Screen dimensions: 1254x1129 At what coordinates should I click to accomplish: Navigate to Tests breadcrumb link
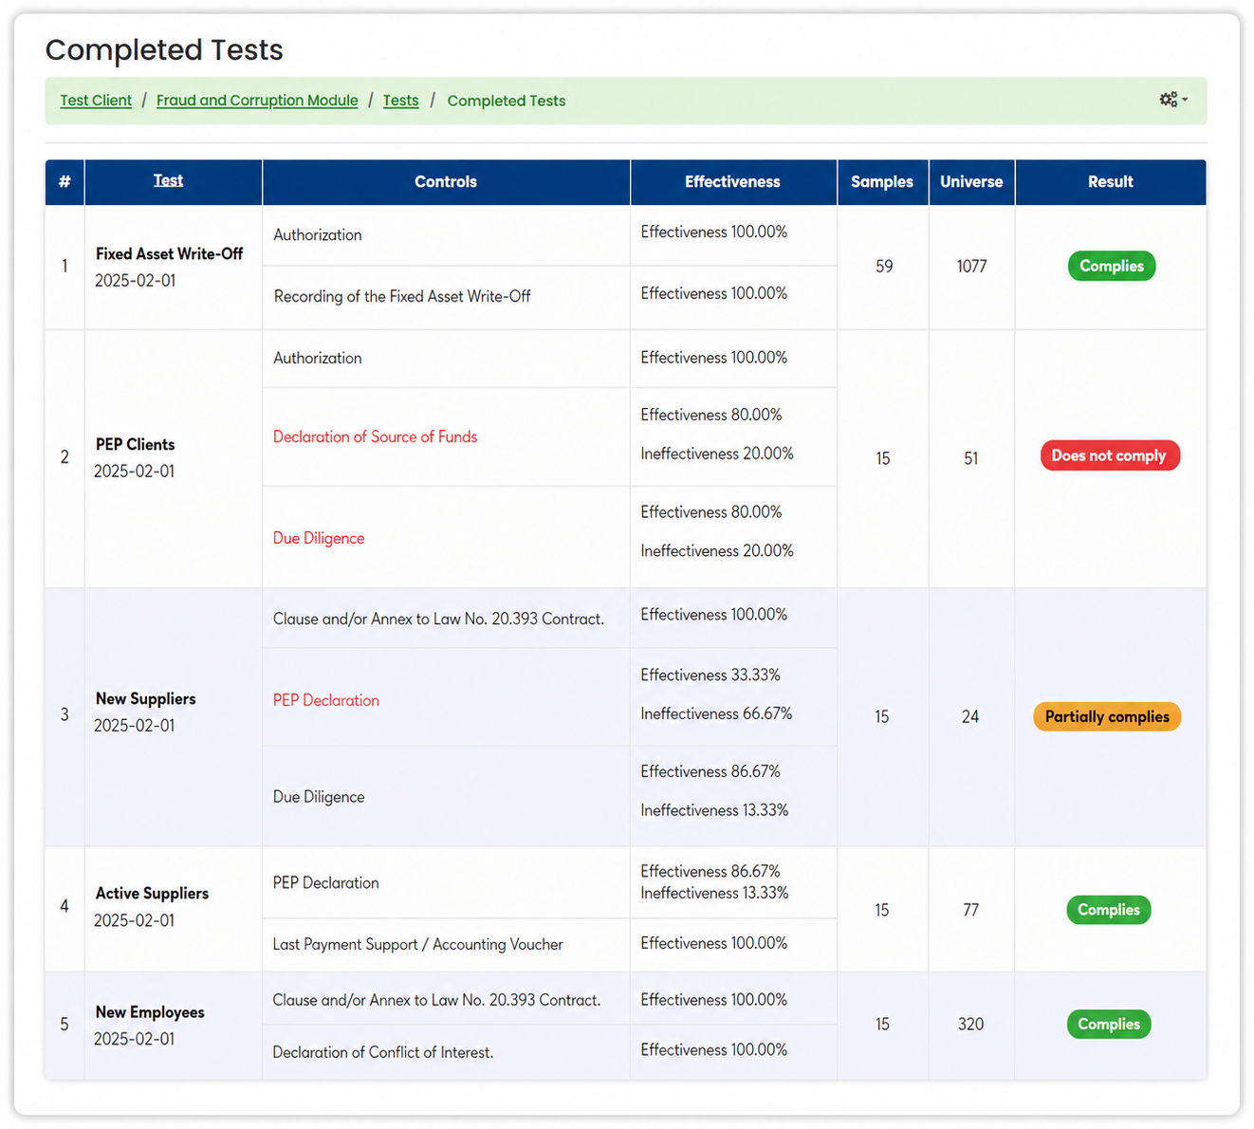tap(400, 101)
